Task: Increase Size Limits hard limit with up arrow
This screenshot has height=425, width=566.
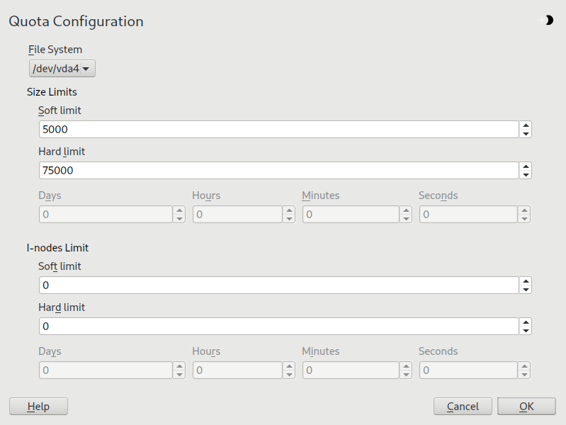Action: [526, 166]
